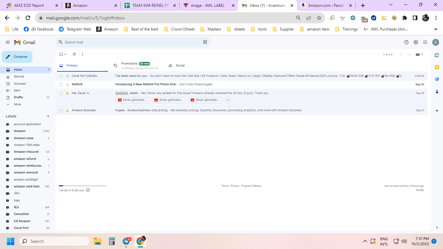Open Google Keep in side panel

437,67
